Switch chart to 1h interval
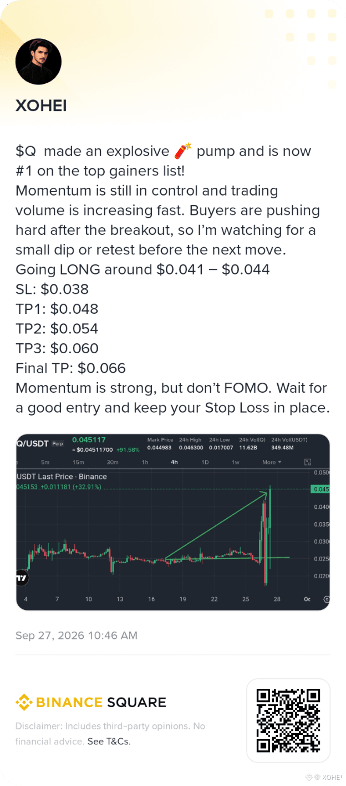 pyautogui.click(x=145, y=462)
